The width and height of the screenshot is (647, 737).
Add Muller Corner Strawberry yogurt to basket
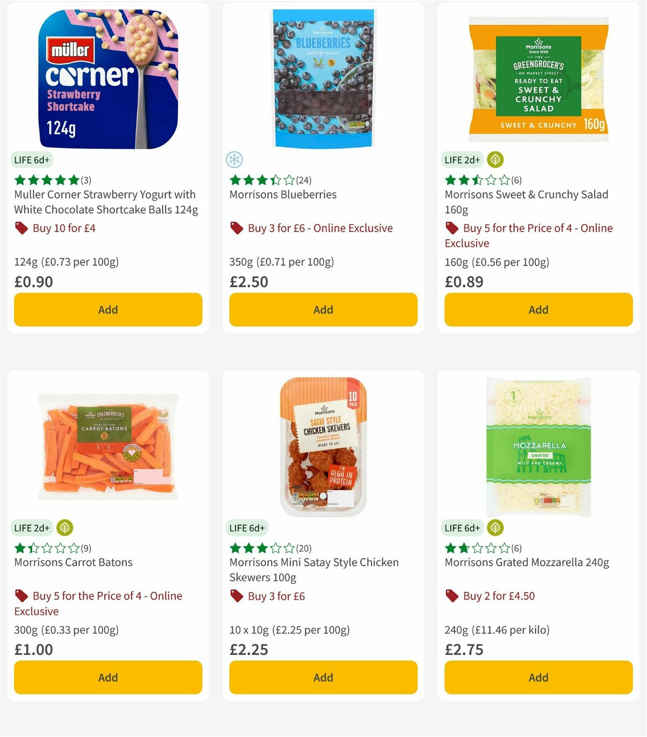coord(108,310)
